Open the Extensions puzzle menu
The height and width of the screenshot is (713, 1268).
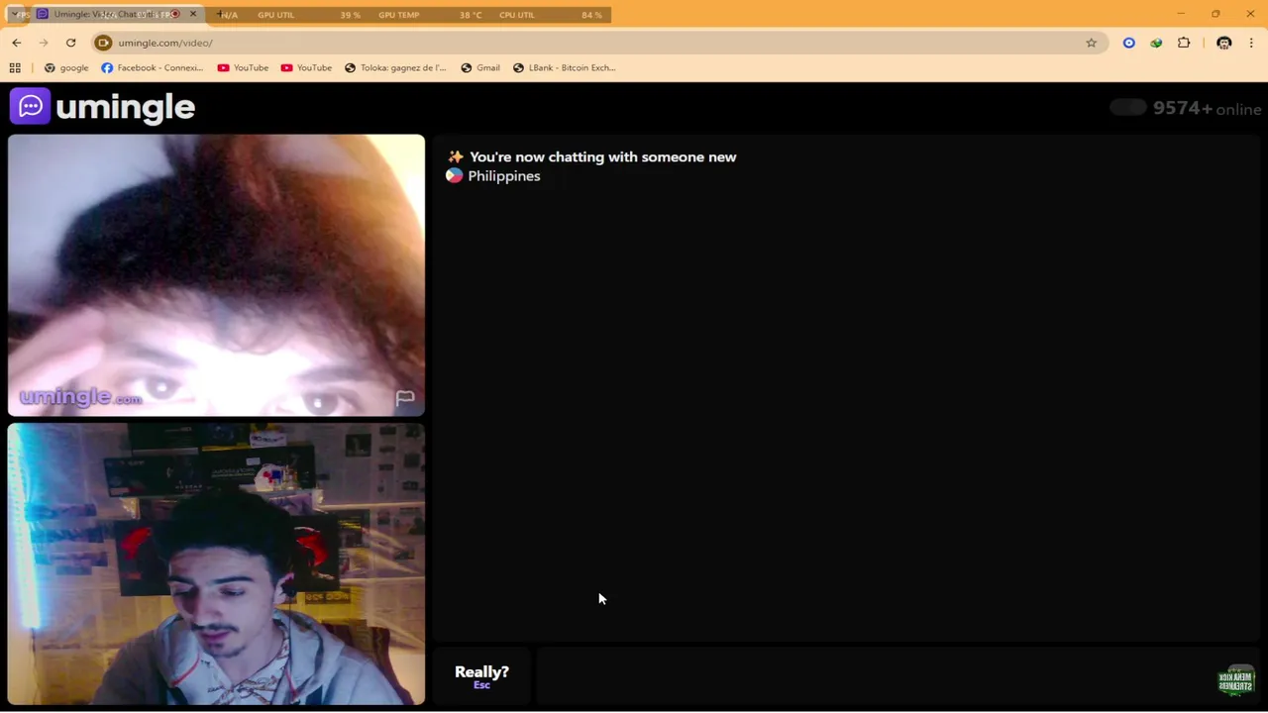(1184, 43)
